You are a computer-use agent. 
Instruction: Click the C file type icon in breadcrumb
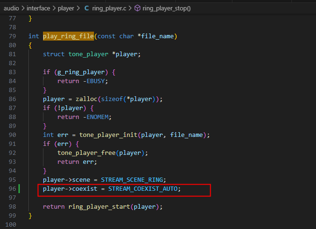(86, 8)
